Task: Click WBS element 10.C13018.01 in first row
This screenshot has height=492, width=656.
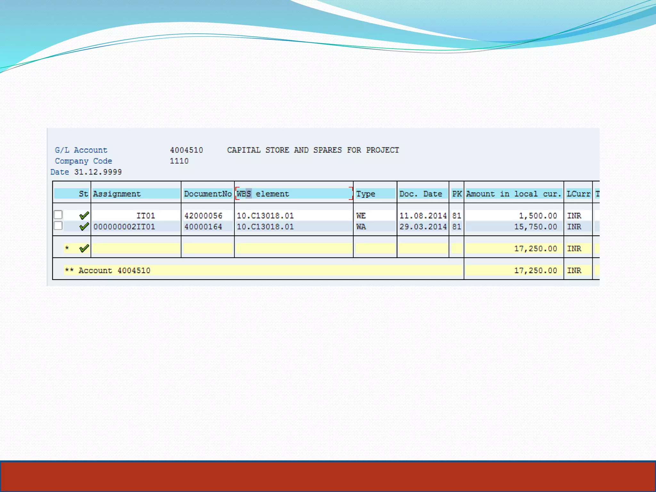Action: 265,216
